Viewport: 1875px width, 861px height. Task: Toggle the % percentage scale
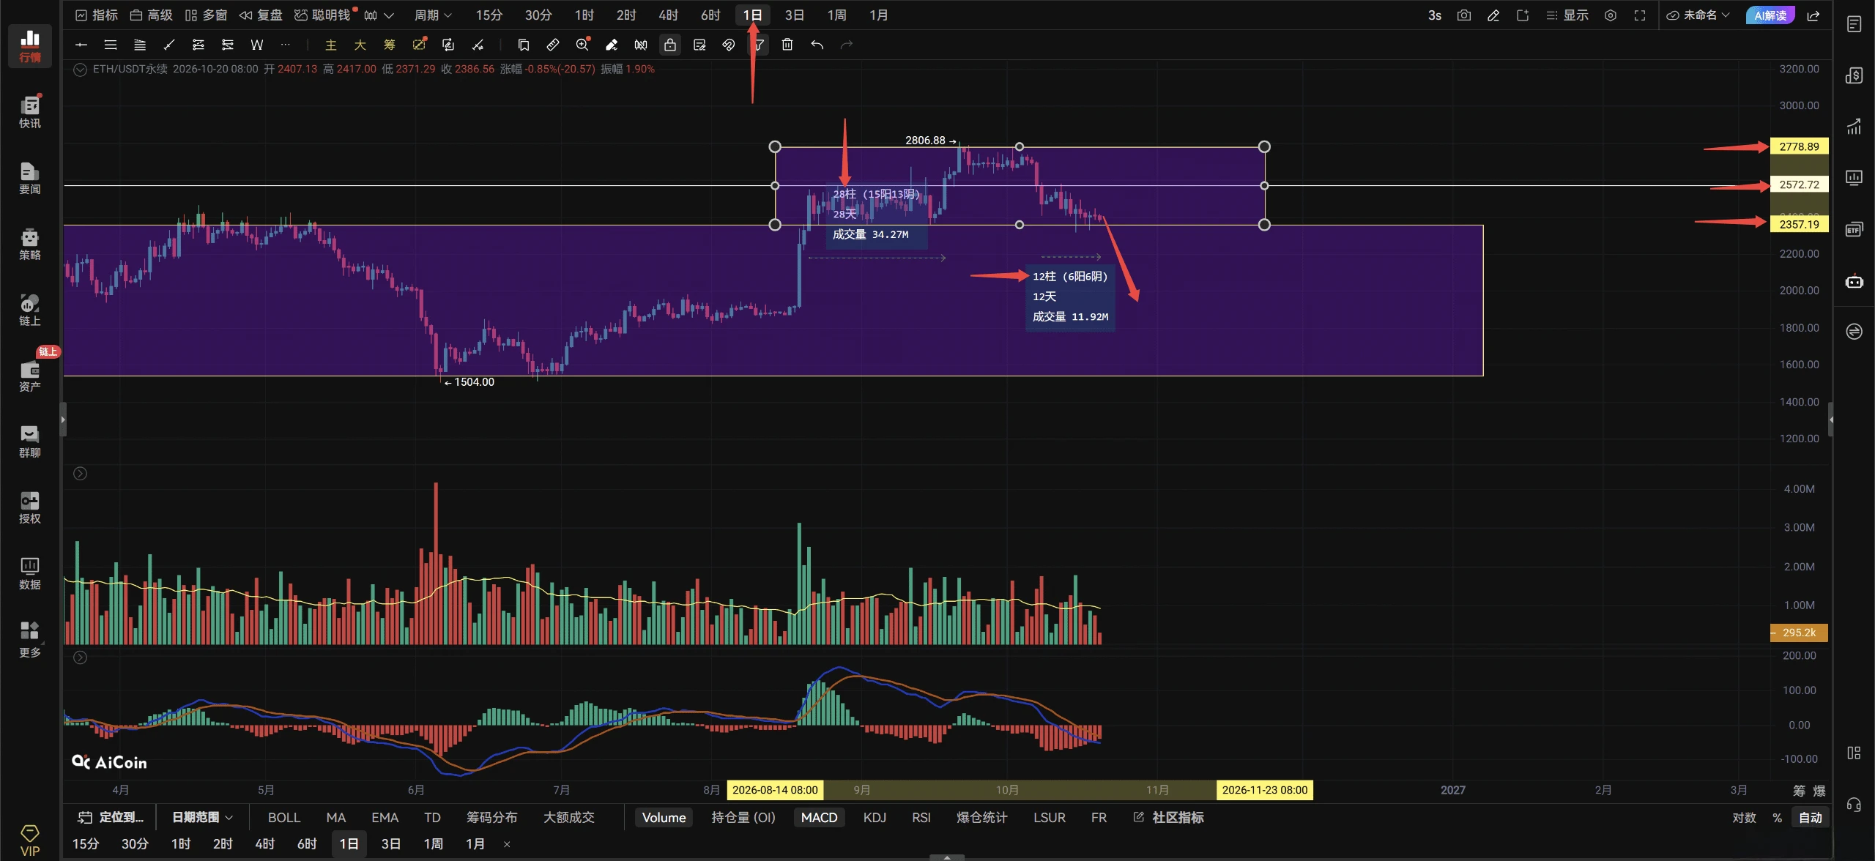[1777, 818]
